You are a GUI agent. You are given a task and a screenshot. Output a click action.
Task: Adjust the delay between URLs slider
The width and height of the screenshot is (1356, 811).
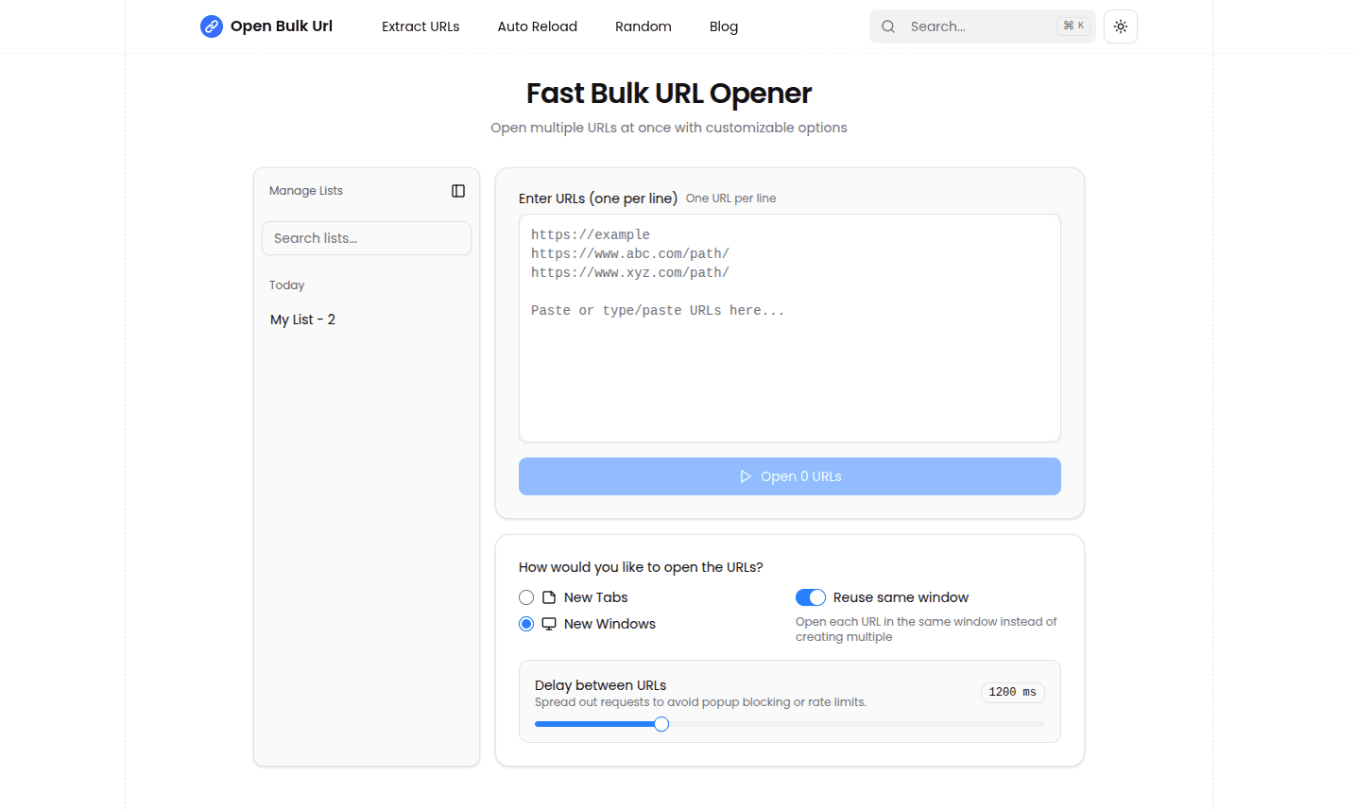[x=661, y=723]
